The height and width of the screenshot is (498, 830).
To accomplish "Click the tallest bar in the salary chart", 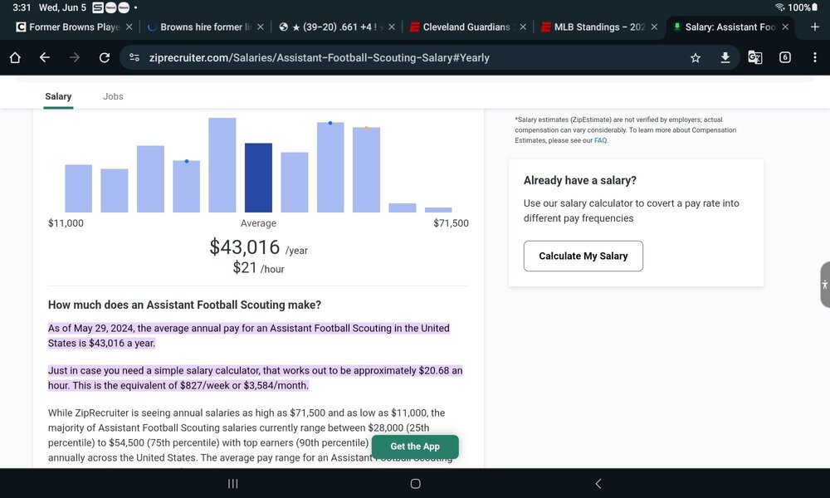I will (222, 165).
